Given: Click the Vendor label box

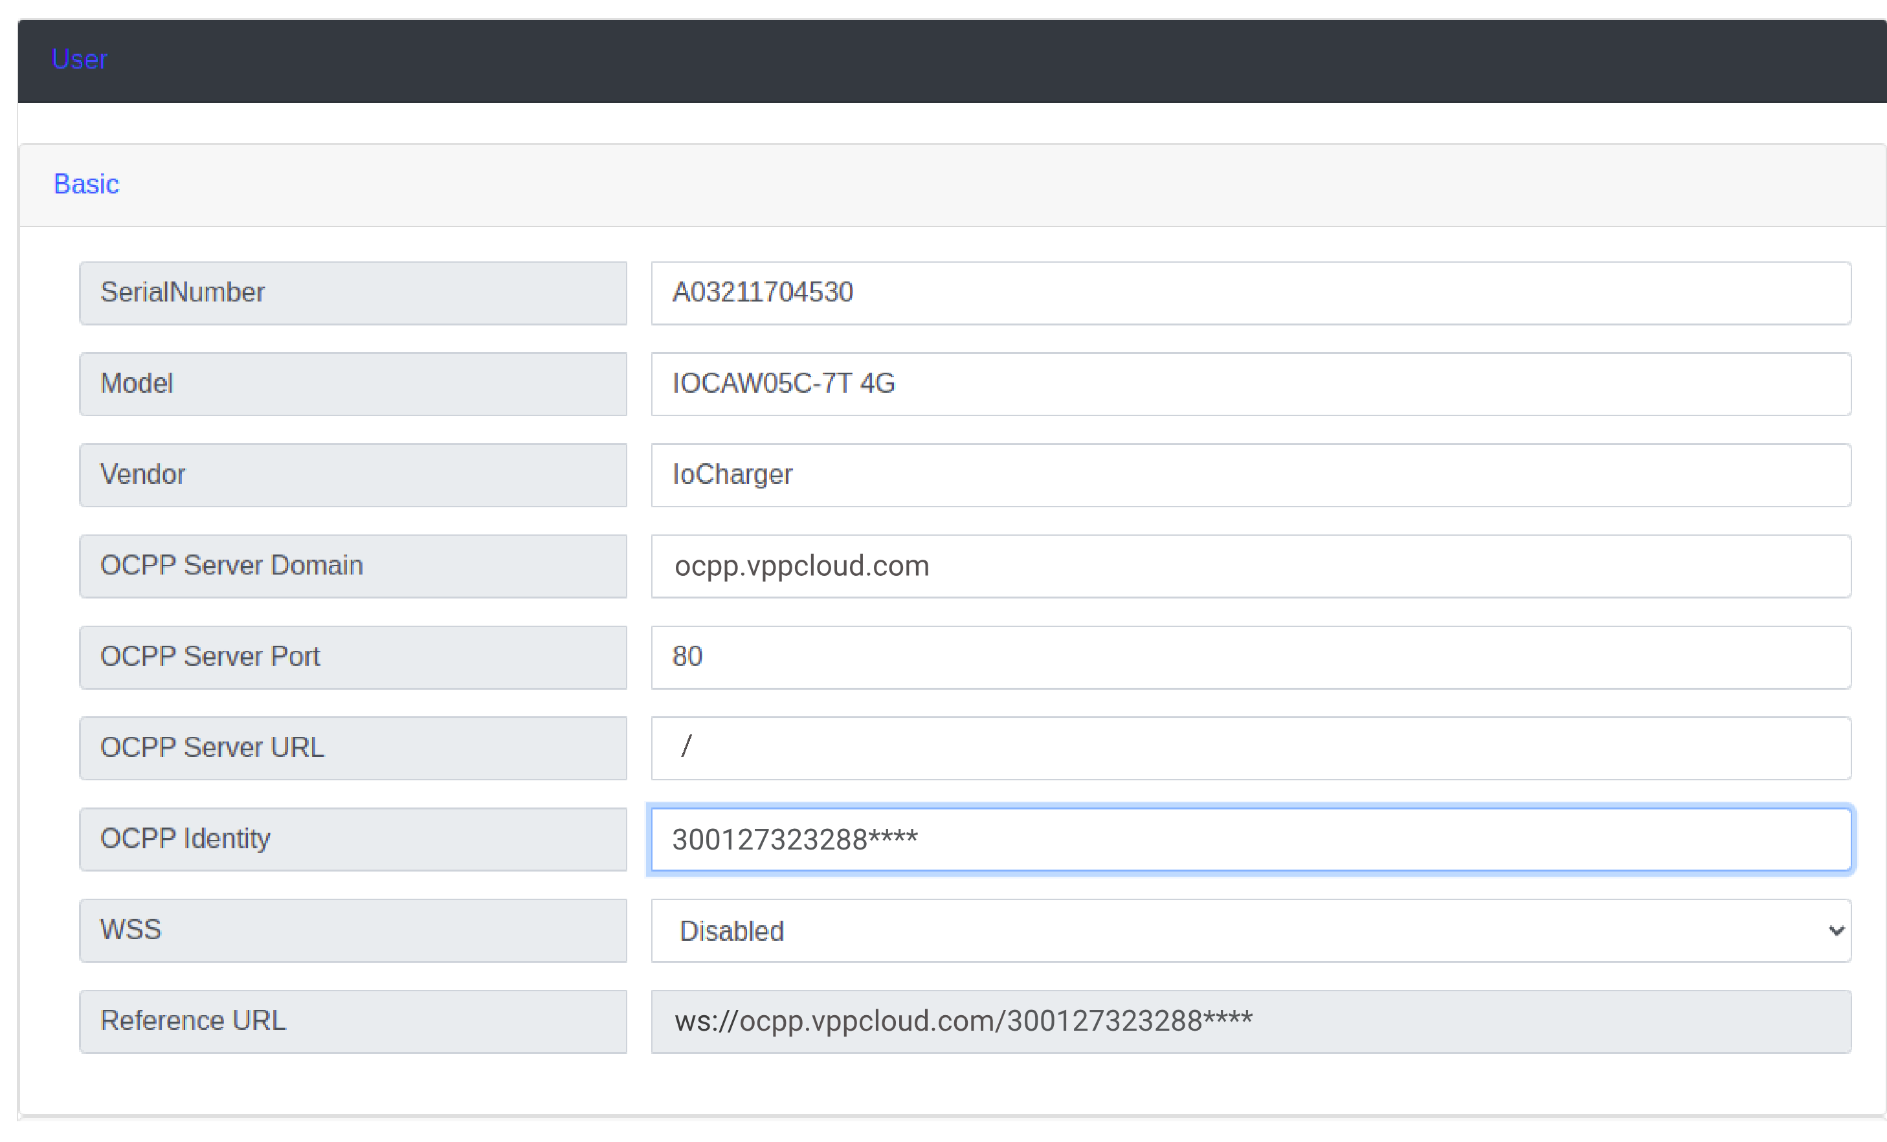Looking at the screenshot, I should [x=352, y=474].
